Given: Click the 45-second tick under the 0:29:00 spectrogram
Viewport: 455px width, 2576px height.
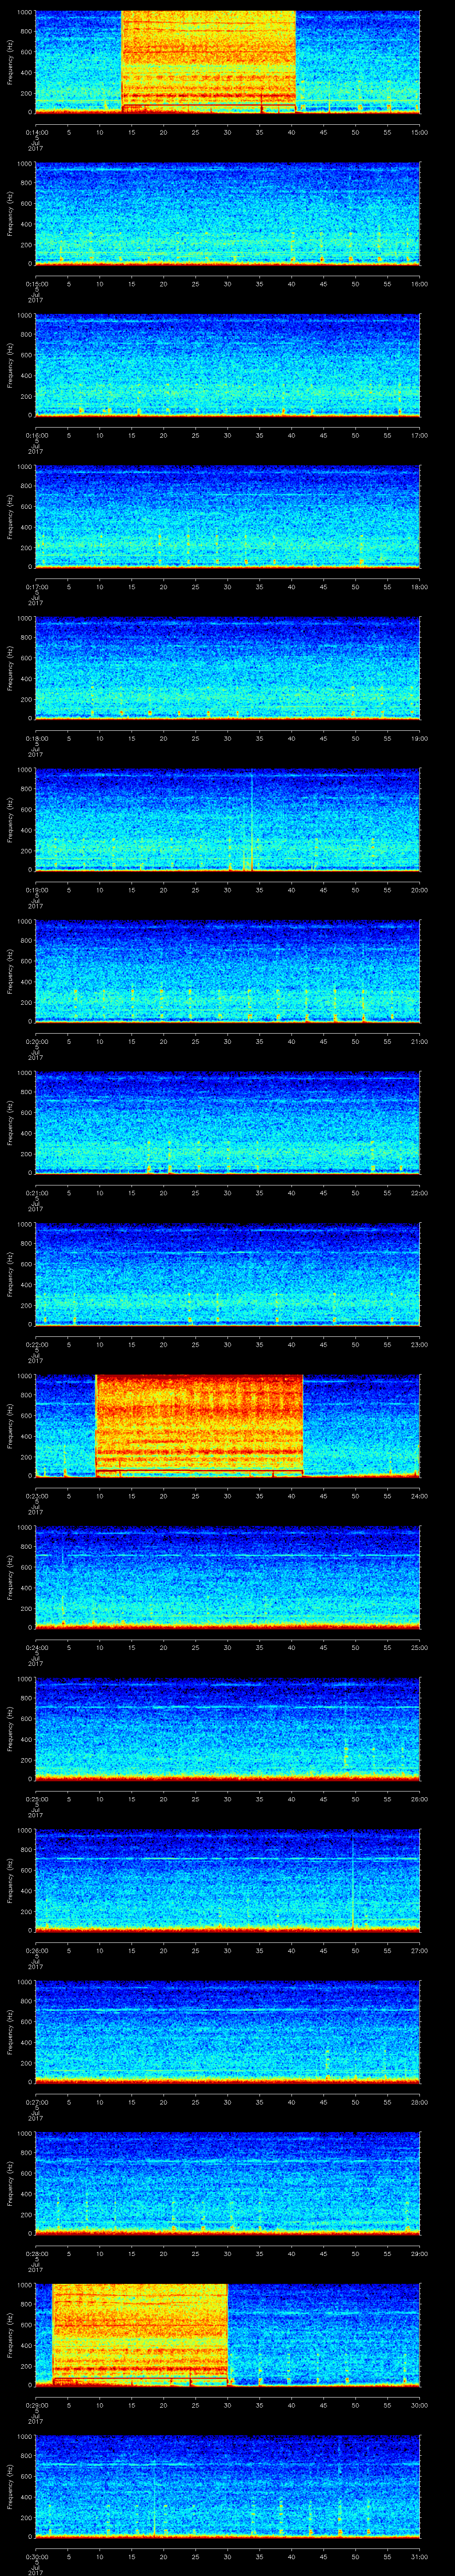Looking at the screenshot, I should (x=323, y=2405).
